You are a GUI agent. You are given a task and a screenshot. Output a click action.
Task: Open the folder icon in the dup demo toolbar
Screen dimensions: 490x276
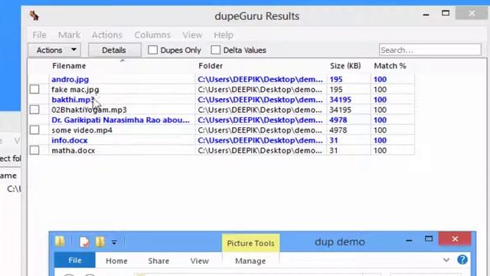60,242
